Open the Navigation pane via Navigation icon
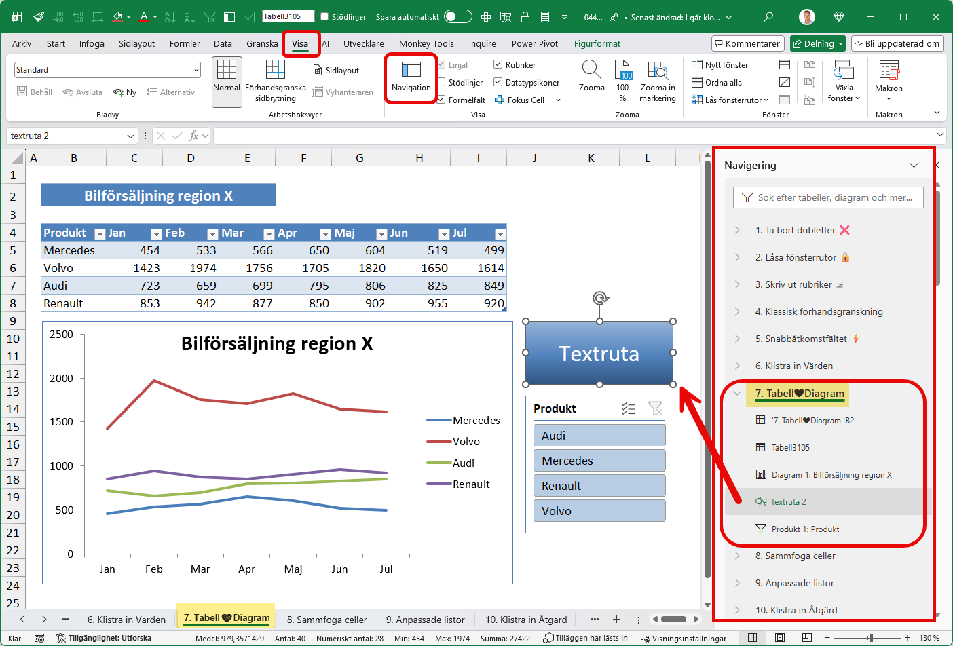 411,77
